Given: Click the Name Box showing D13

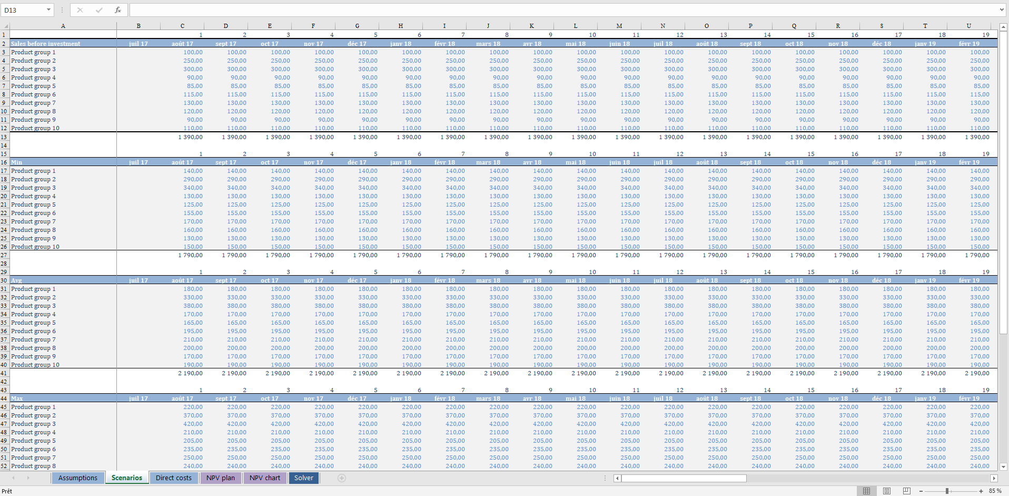Looking at the screenshot, I should [23, 10].
